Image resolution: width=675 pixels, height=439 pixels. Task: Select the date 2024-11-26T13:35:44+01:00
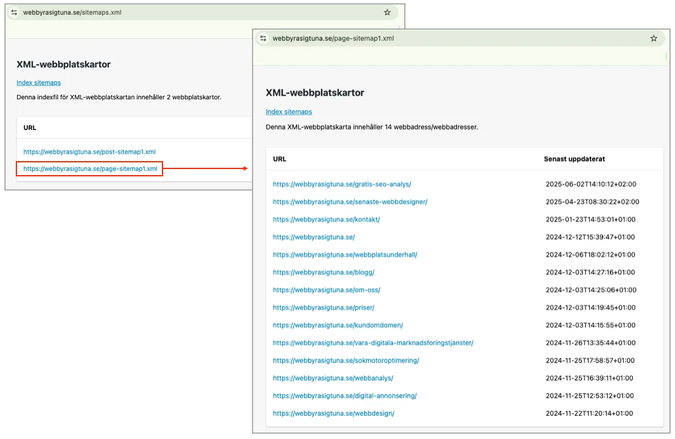[x=590, y=343]
